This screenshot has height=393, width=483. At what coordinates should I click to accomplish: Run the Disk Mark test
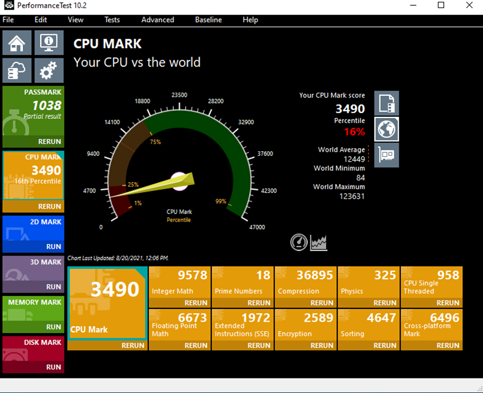click(x=33, y=367)
